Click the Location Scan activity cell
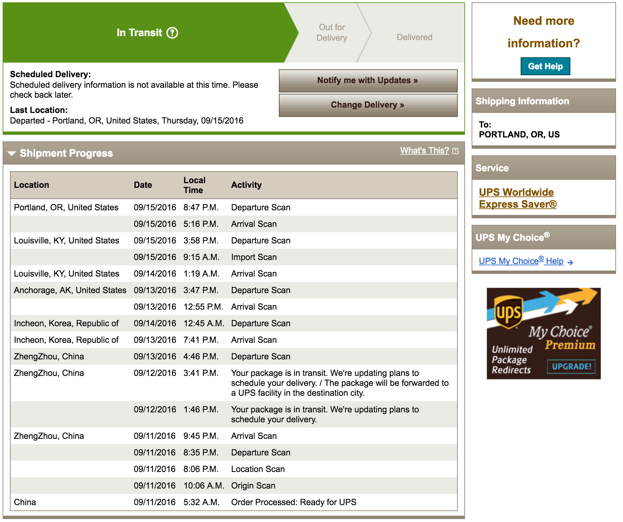The image size is (623, 522). 258,469
